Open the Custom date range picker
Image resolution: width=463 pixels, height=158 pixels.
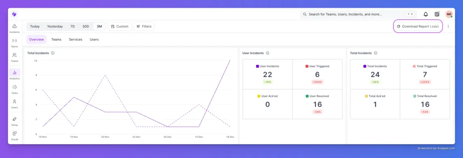[119, 26]
